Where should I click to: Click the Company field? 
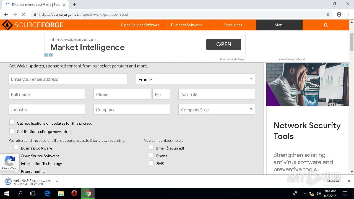(x=132, y=109)
